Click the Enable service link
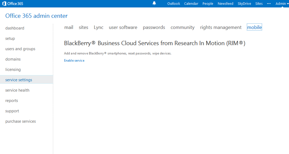Image resolution: width=289 pixels, height=154 pixels. pos(74,61)
